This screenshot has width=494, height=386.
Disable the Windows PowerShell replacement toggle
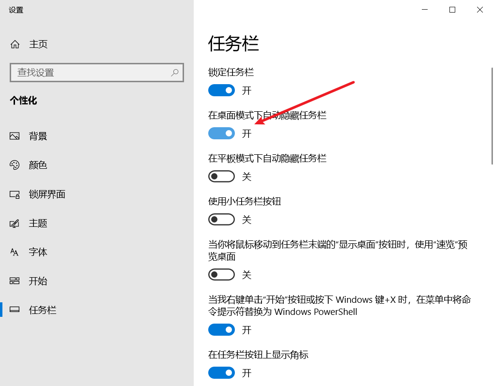[x=221, y=329]
